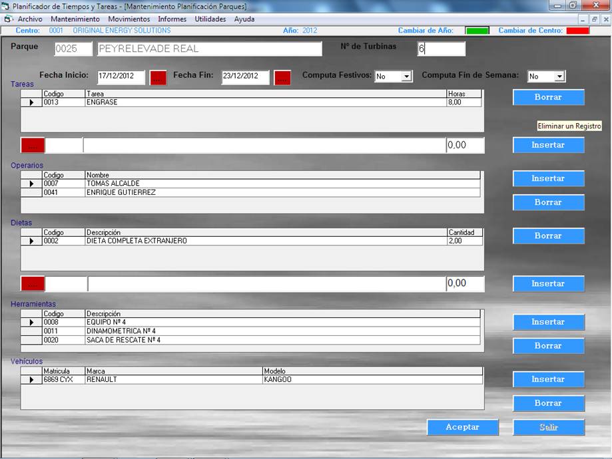Click application icon in the title bar
This screenshot has width=612, height=459.
6,6
